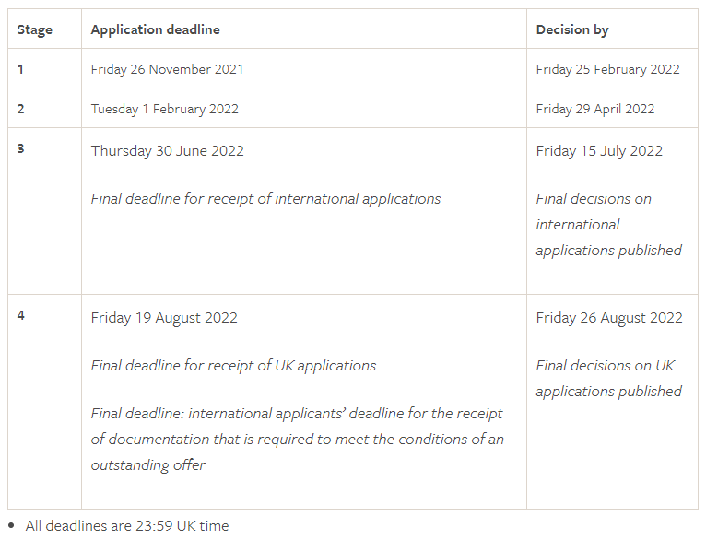Select the Friday 15 July 2022 date
706x540 pixels.
tap(599, 151)
